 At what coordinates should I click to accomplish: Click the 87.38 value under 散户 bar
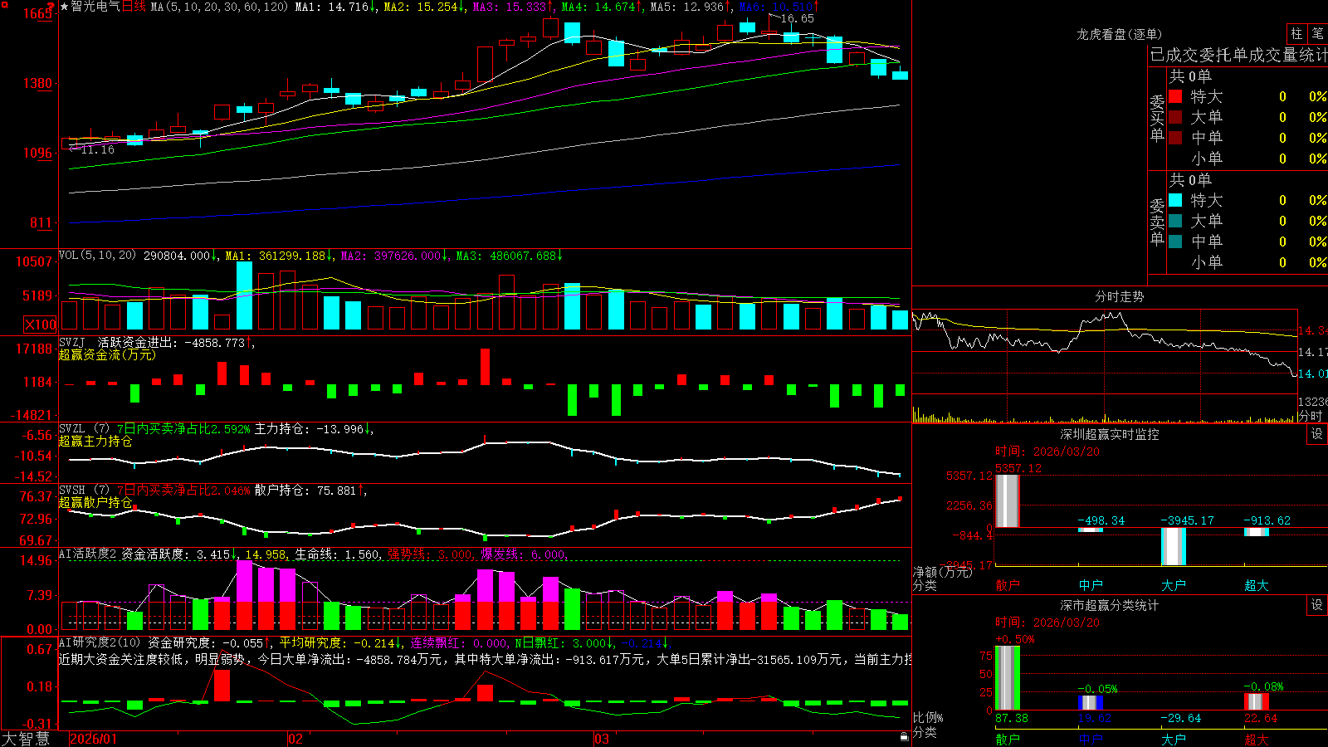(1011, 718)
